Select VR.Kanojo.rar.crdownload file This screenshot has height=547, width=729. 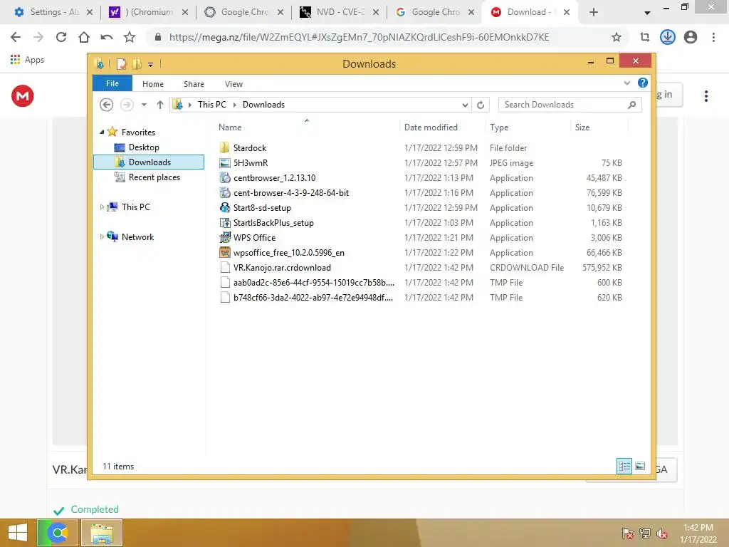point(282,268)
